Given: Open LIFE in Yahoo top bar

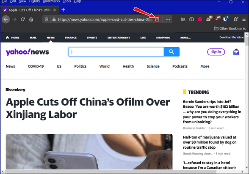Looking at the screenshot, I should pos(143,38).
